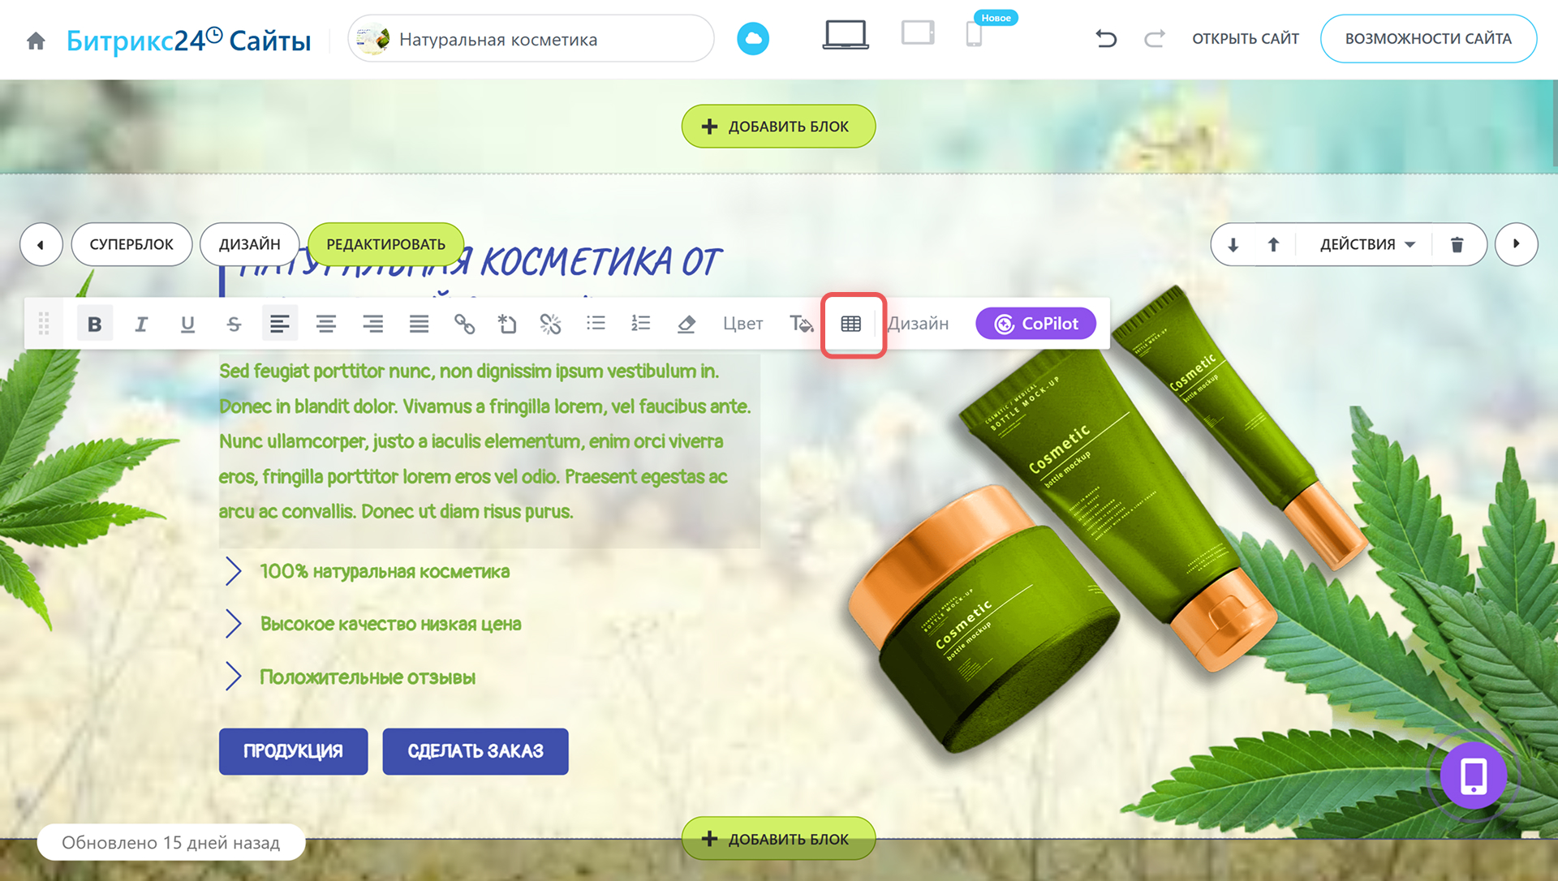Image resolution: width=1558 pixels, height=881 pixels.
Task: Open the Натуральная косметика site selector
Action: tap(531, 39)
